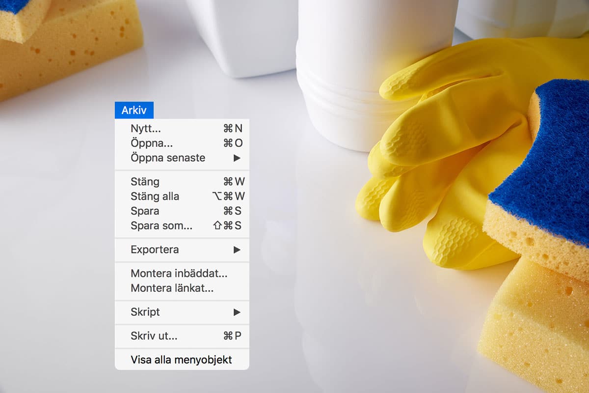Click Visa alla menyobjekt
The height and width of the screenshot is (393, 589).
pyautogui.click(x=182, y=360)
